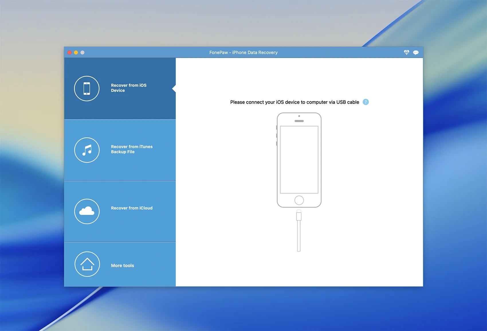Click the screen of the iPhone illustration
Image resolution: width=487 pixels, height=331 pixels.
(299, 159)
